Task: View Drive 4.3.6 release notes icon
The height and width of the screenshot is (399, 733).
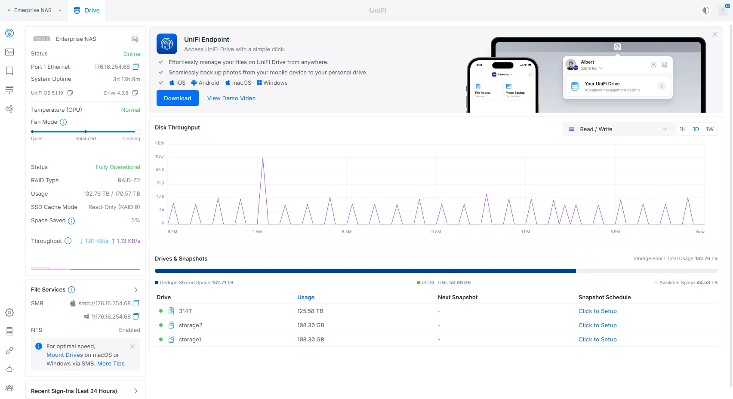Action: tap(135, 93)
